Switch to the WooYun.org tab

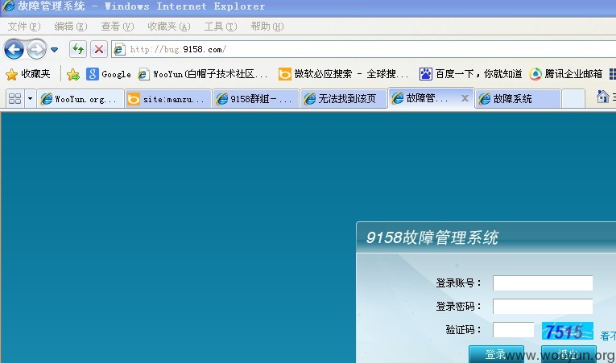(81, 99)
